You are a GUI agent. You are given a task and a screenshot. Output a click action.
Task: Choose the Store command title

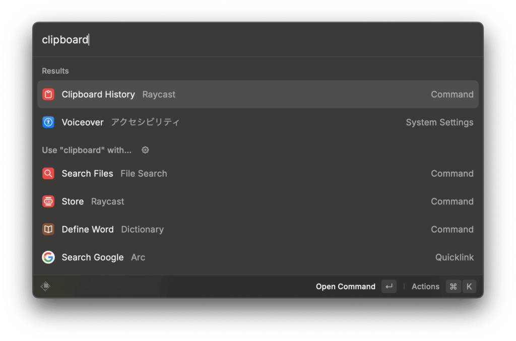[x=73, y=201]
